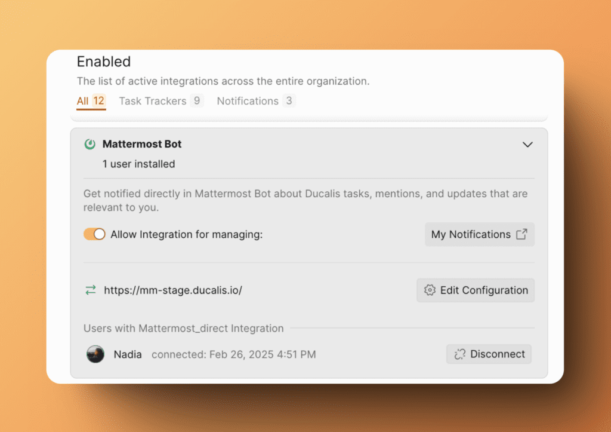Click Nadia's profile avatar
The height and width of the screenshot is (432, 611).
pyautogui.click(x=95, y=354)
